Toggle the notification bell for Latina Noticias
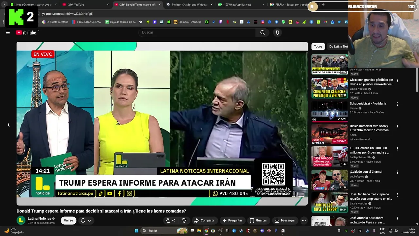The image size is (419, 236). click(83, 220)
